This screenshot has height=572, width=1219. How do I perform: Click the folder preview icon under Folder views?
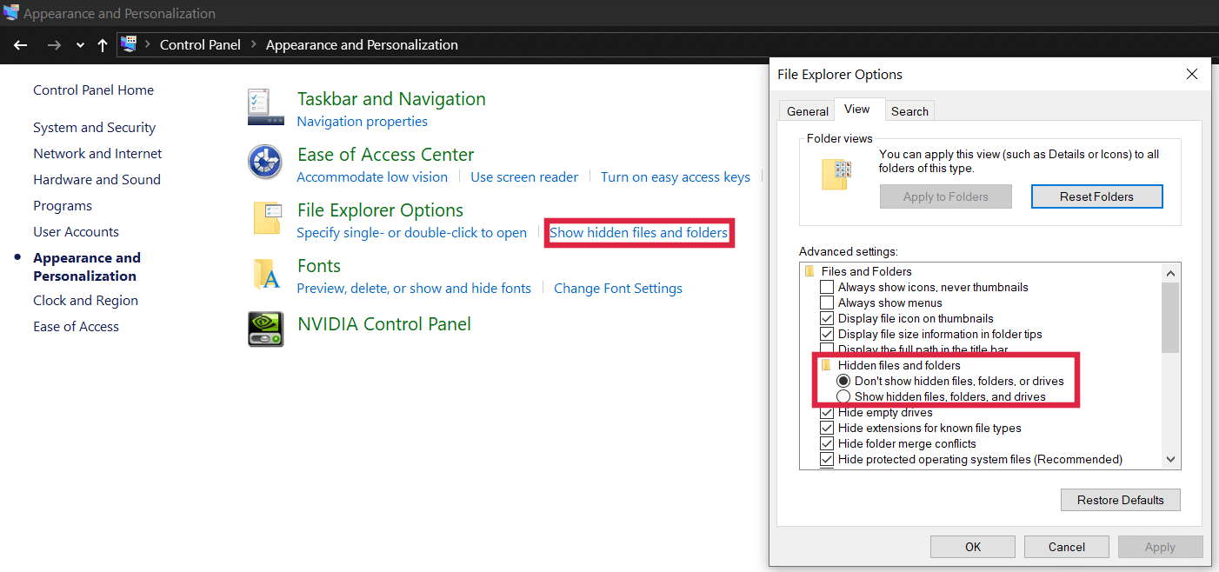point(837,173)
